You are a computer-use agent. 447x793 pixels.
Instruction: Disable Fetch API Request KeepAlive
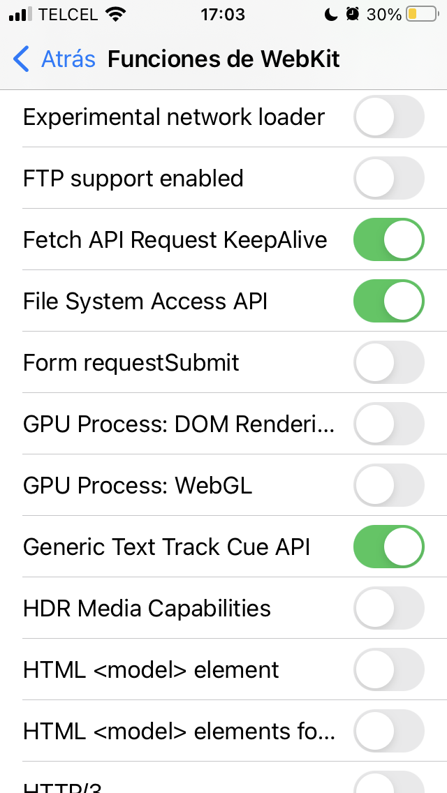point(389,239)
